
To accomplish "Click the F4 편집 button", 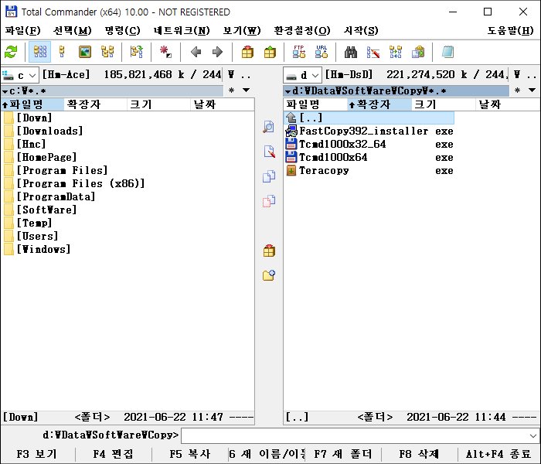I will (113, 454).
